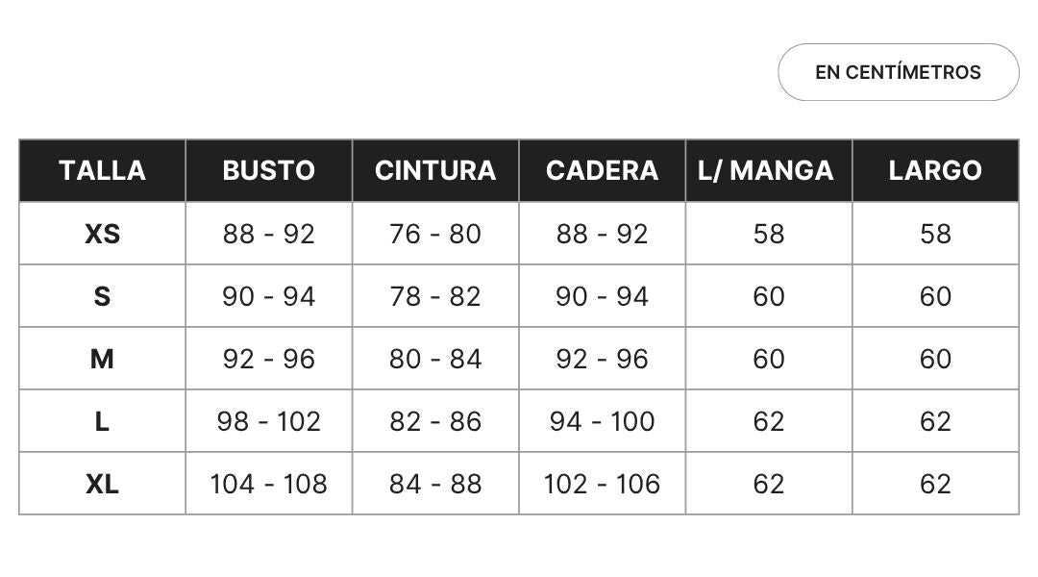Select the TALLA column header
Viewport: 1038px width, 577px height.
[102, 170]
